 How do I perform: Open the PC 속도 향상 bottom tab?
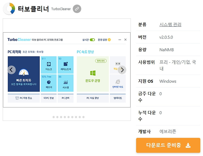93,98
